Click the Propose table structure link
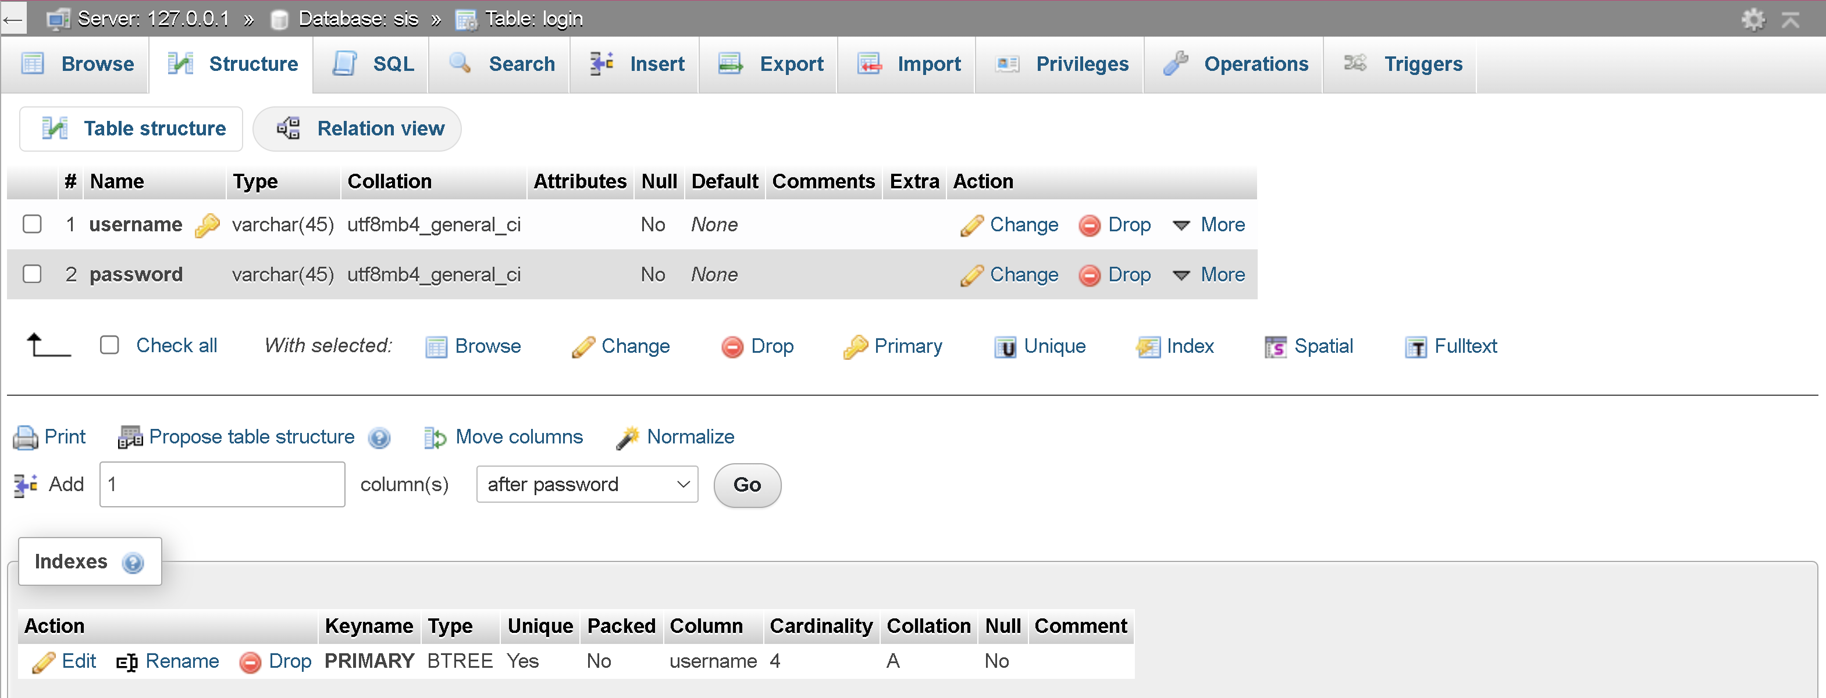The height and width of the screenshot is (698, 1826). click(252, 438)
